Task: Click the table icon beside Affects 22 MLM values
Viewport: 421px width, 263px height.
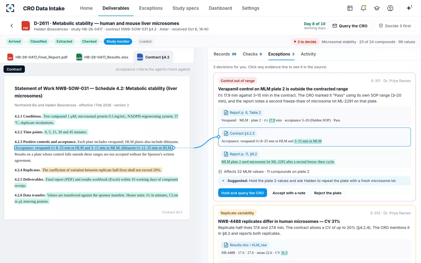Action: point(220,172)
